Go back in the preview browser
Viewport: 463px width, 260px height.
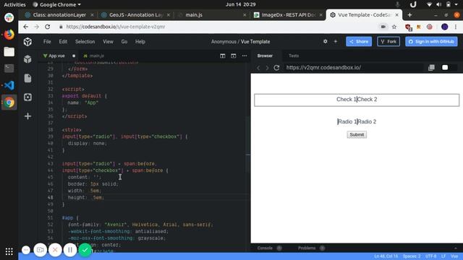point(258,67)
